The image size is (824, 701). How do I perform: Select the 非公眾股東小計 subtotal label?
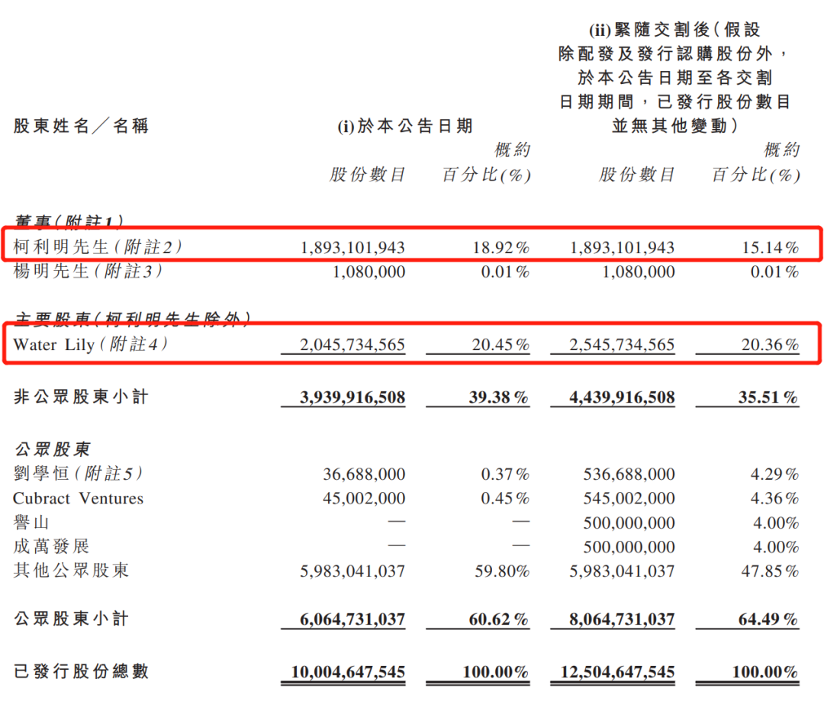[81, 397]
